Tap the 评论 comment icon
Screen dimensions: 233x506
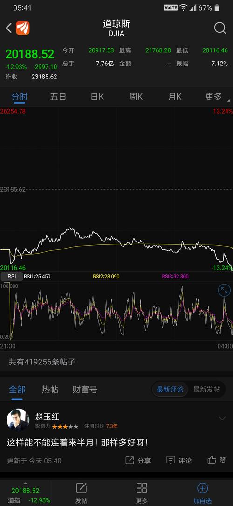pos(171,460)
